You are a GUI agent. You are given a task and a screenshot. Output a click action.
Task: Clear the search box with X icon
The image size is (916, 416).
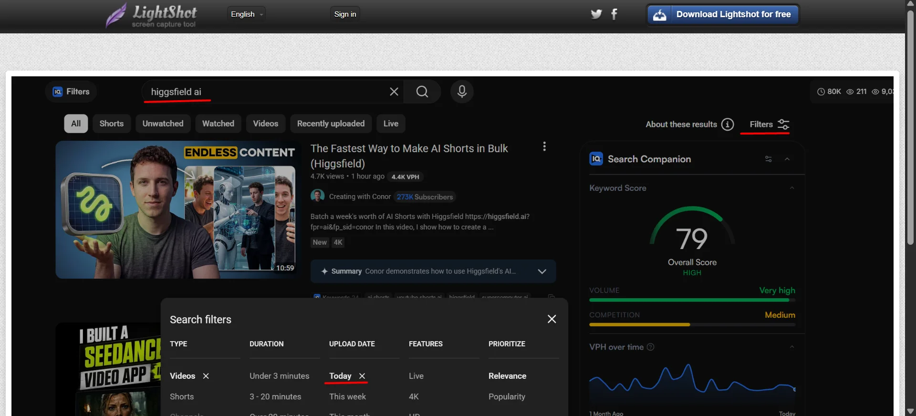coord(394,92)
